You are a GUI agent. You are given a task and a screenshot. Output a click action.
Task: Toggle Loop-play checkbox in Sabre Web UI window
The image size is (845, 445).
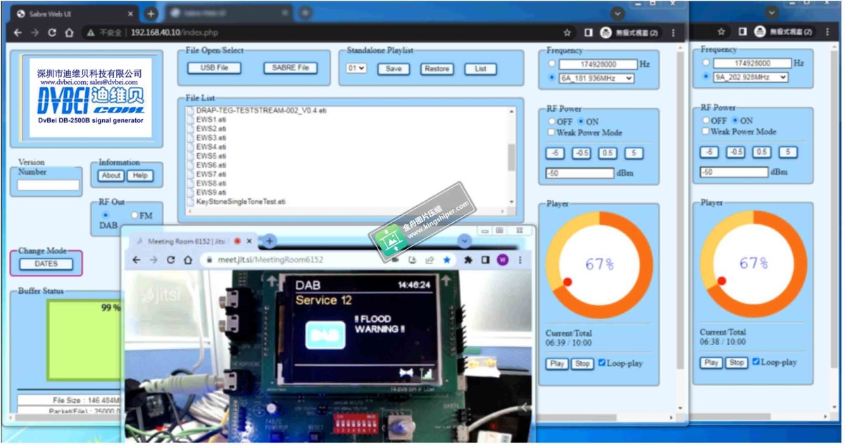click(601, 363)
